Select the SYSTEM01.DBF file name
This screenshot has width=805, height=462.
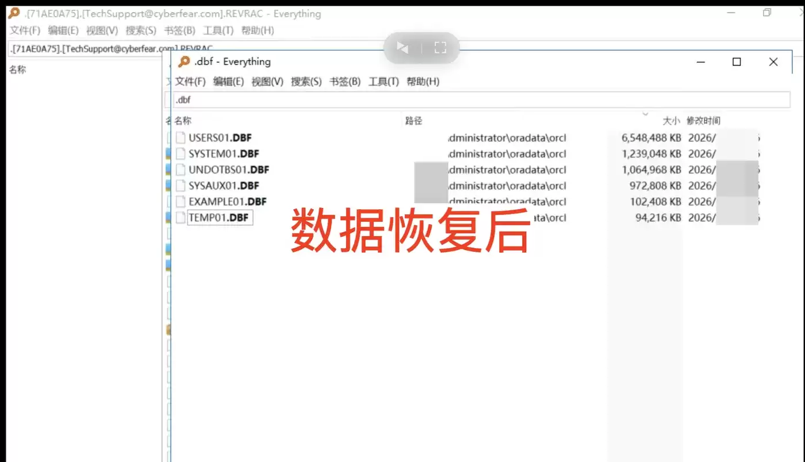coord(224,154)
